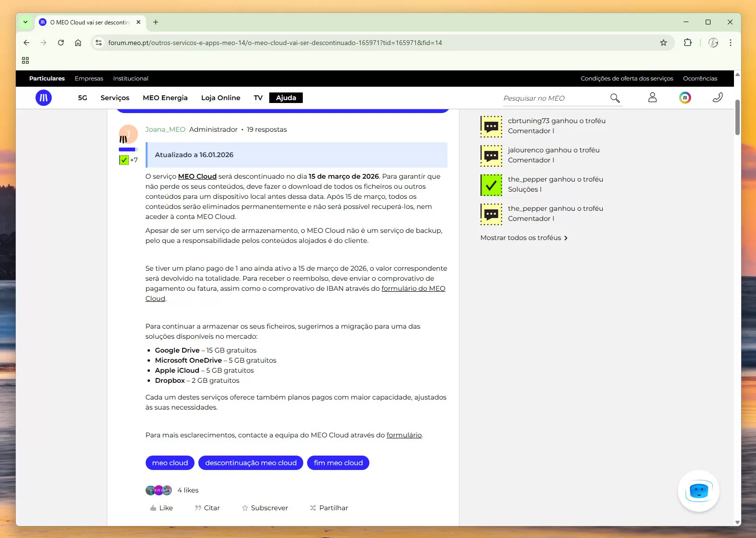Click the_pepper's Comentador trophy icon

pyautogui.click(x=492, y=214)
